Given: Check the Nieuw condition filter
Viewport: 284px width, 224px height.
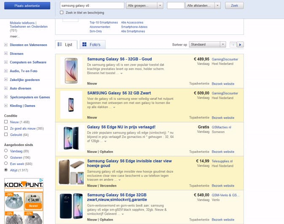Looking at the screenshot, I should (6, 122).
